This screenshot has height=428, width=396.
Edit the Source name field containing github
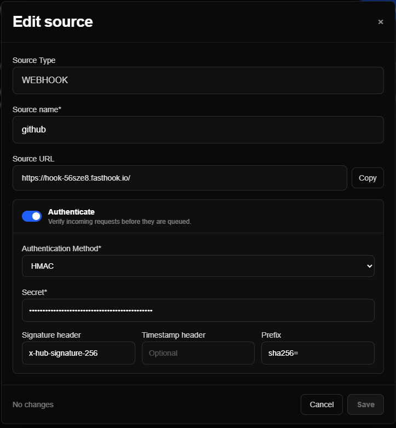point(198,130)
